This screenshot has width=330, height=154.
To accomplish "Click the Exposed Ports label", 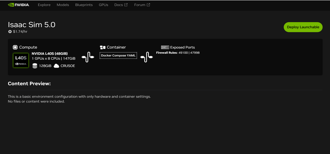I will point(183,47).
